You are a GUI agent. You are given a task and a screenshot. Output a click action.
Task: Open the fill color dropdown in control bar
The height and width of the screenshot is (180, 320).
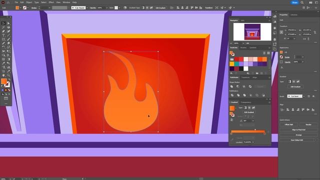[x=20, y=8]
